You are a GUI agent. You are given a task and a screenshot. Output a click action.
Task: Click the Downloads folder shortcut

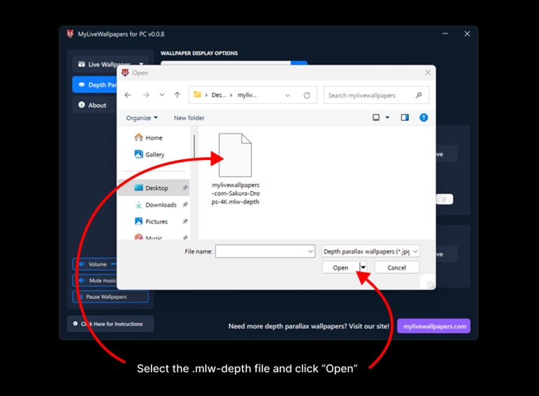point(161,205)
